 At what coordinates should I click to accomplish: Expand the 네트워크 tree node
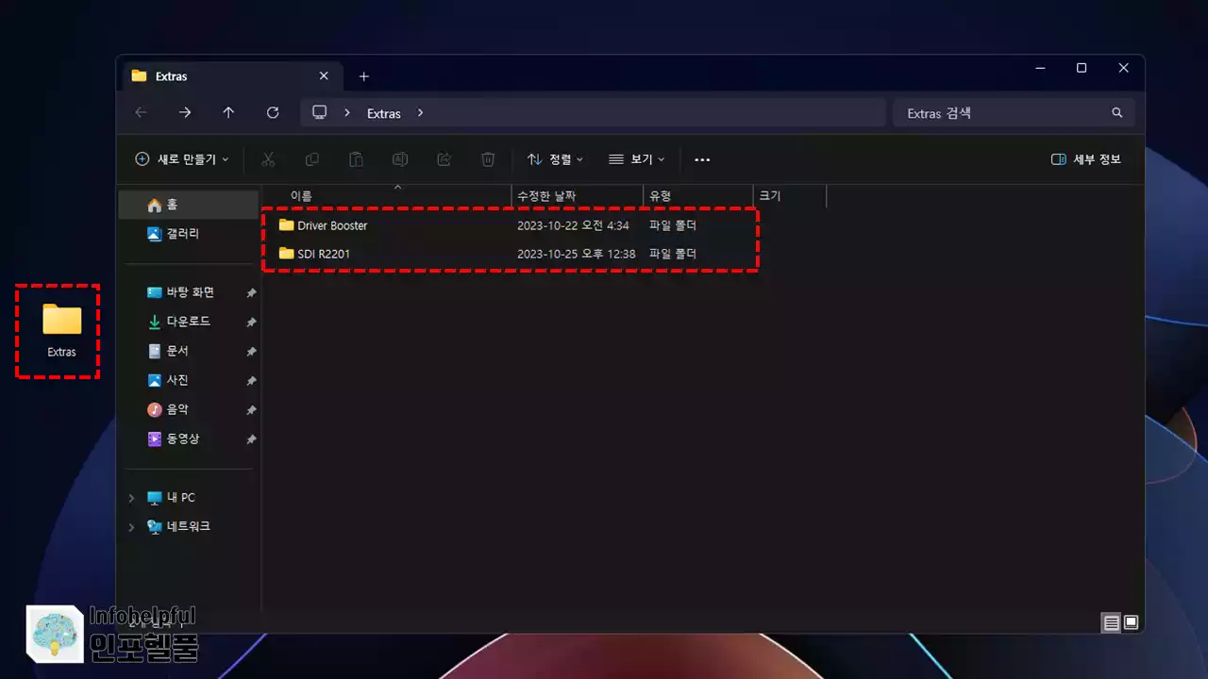[131, 526]
